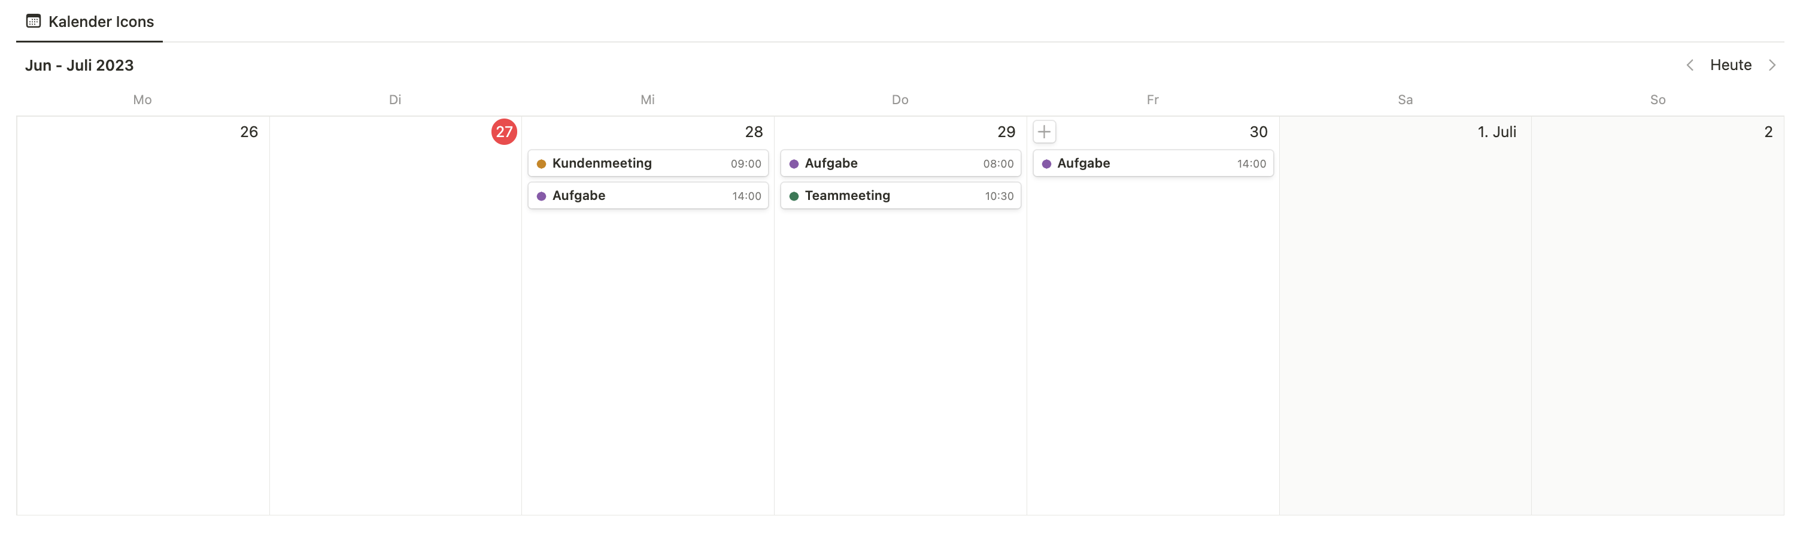Click the Fr weekday header

(1153, 99)
